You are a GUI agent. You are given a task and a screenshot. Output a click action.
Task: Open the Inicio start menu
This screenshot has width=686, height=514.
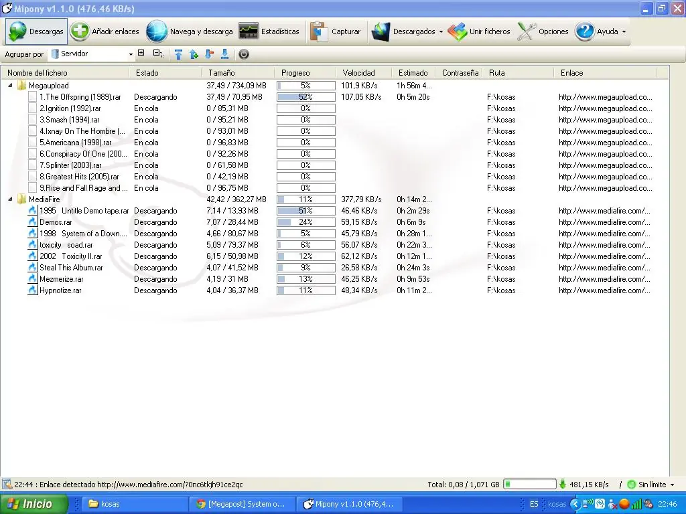point(33,504)
